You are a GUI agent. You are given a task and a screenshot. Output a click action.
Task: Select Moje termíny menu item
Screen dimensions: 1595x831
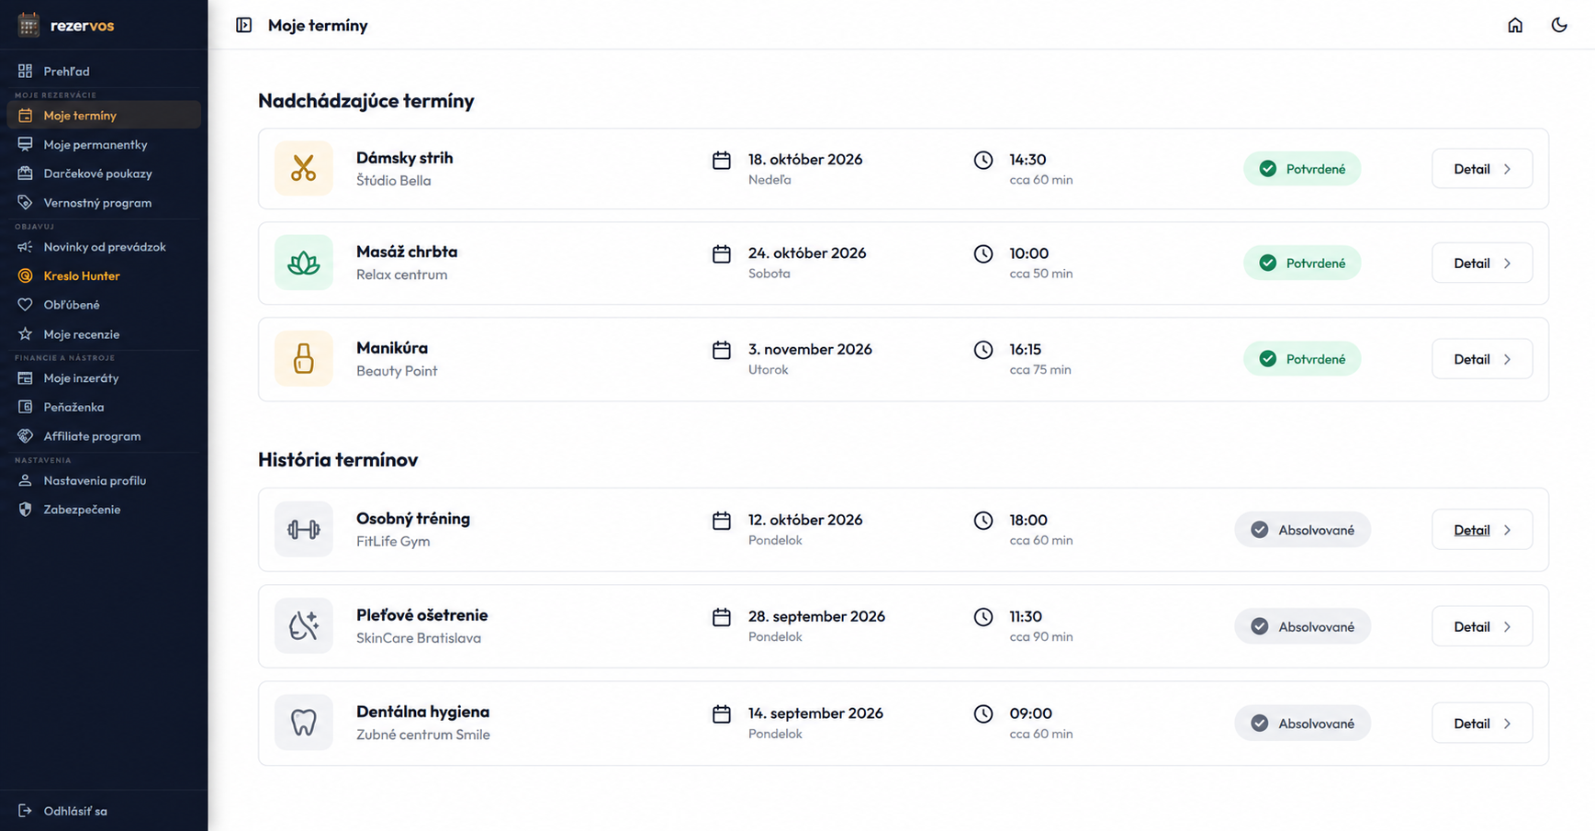(x=104, y=115)
